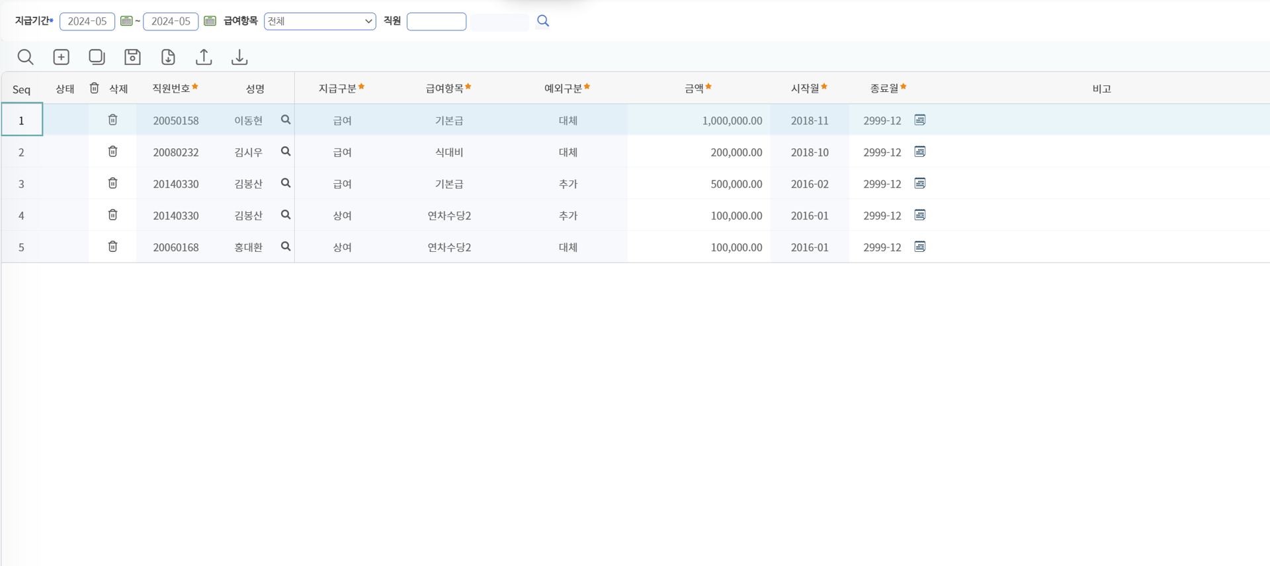
Task: Delete the 김봉산 연차수당2 row
Action: tap(113, 215)
